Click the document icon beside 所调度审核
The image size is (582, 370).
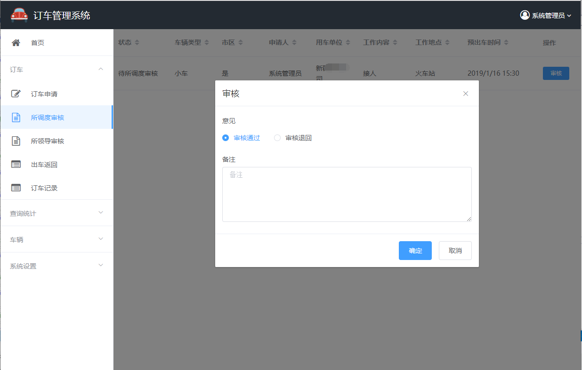coord(16,118)
